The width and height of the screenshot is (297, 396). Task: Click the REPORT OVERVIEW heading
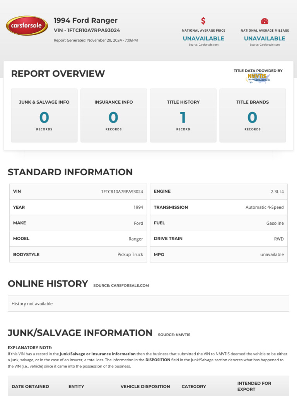tap(58, 74)
